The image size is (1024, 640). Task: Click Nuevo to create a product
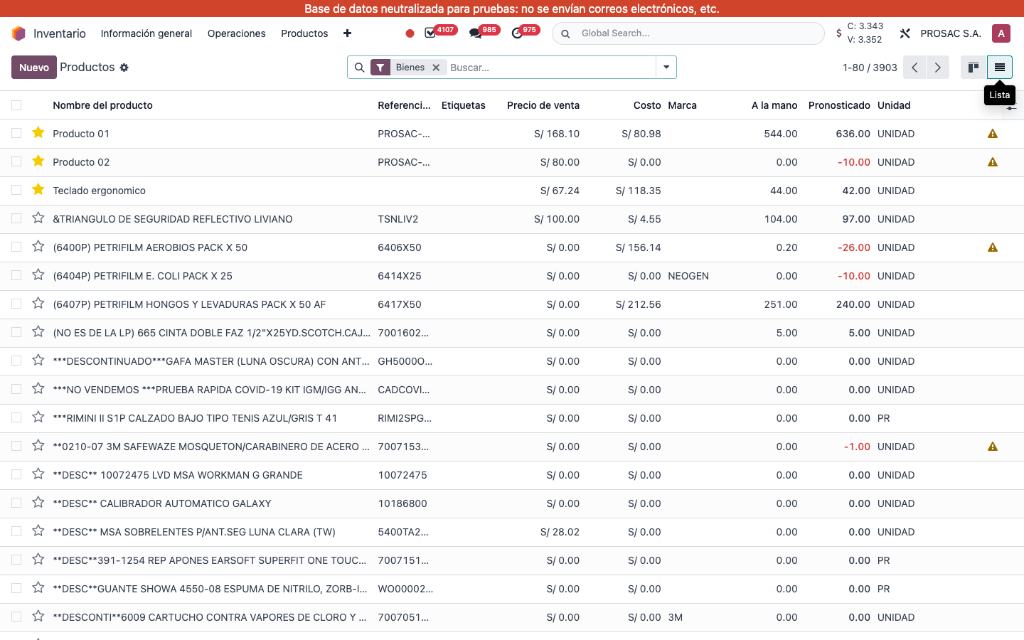coord(34,68)
